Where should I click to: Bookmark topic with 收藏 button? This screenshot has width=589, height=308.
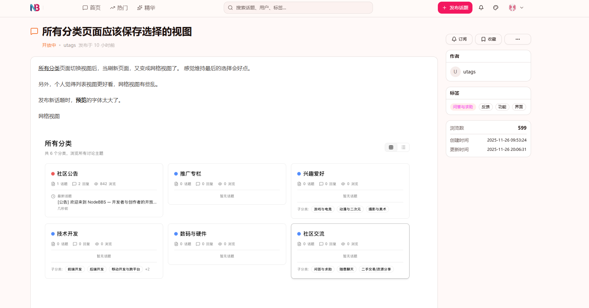coord(488,39)
